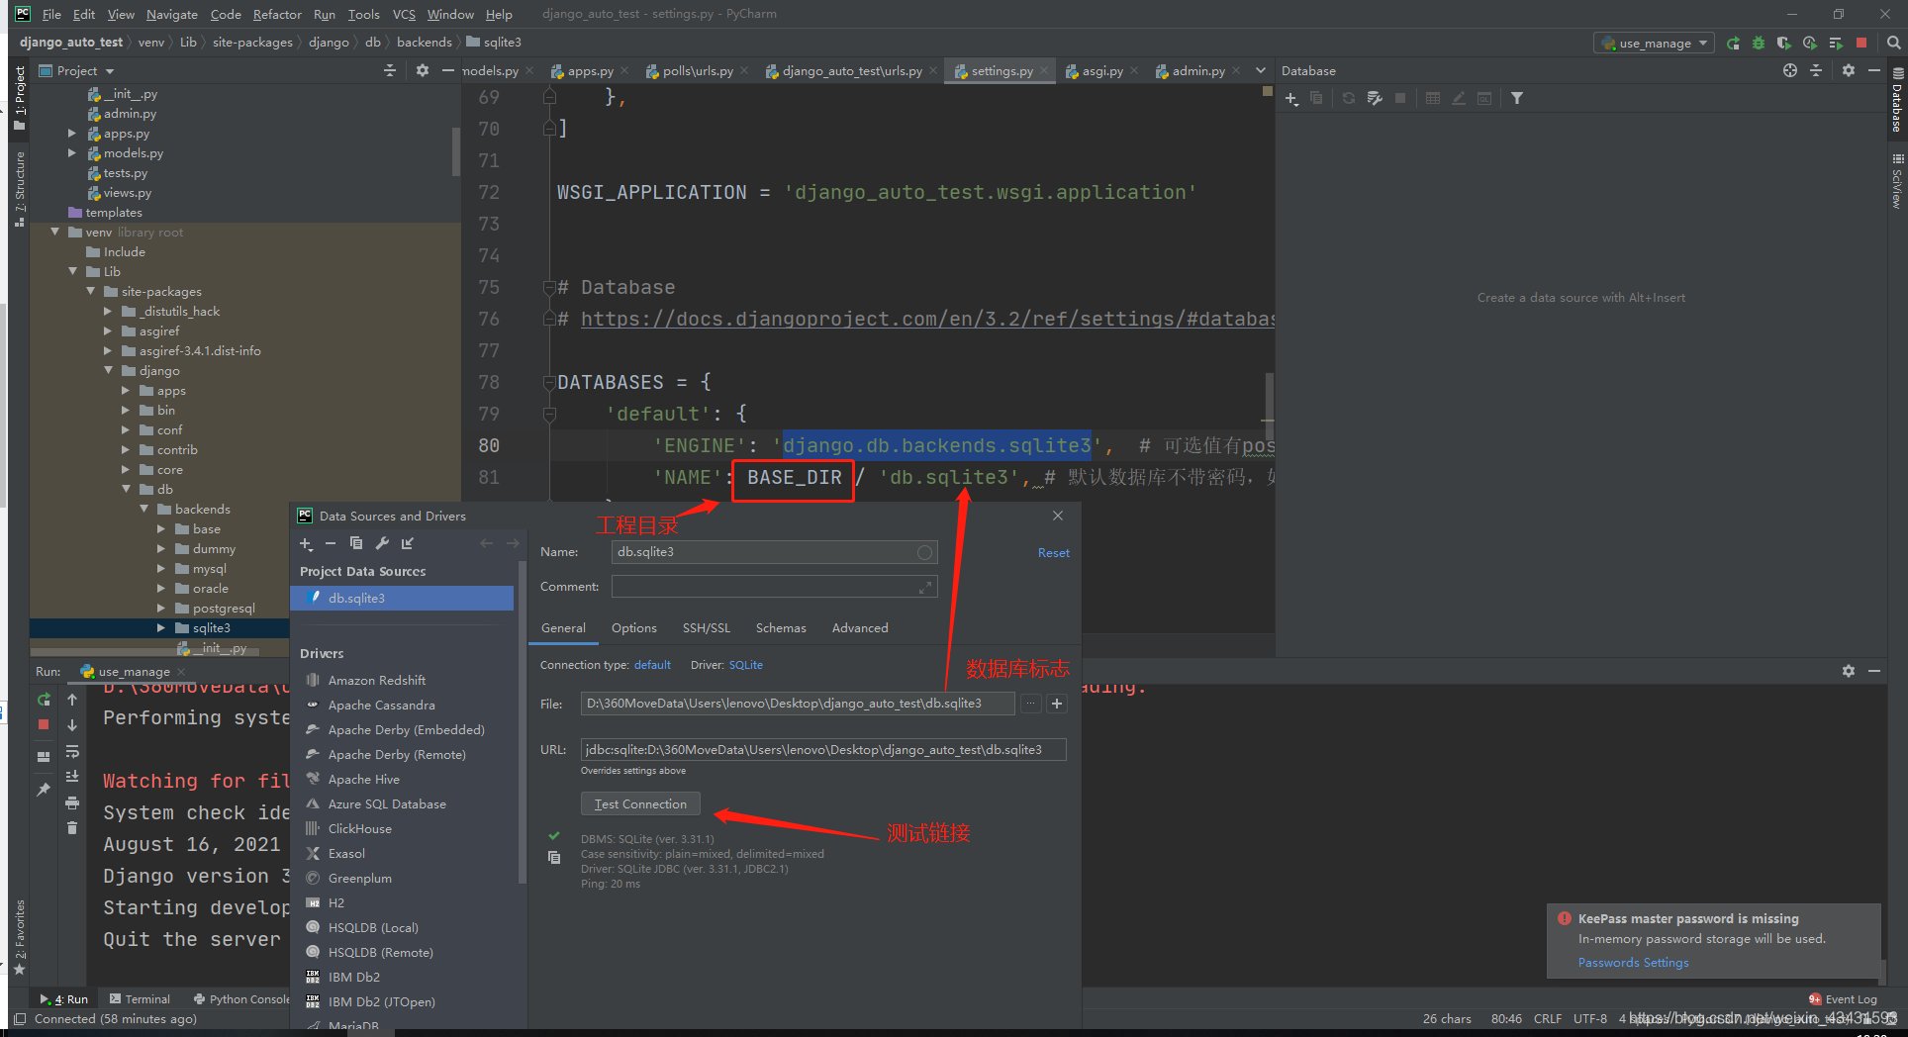Change the default connection type link
This screenshot has width=1908, height=1037.
coord(652,665)
